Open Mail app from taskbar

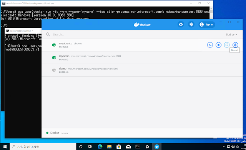128,147
